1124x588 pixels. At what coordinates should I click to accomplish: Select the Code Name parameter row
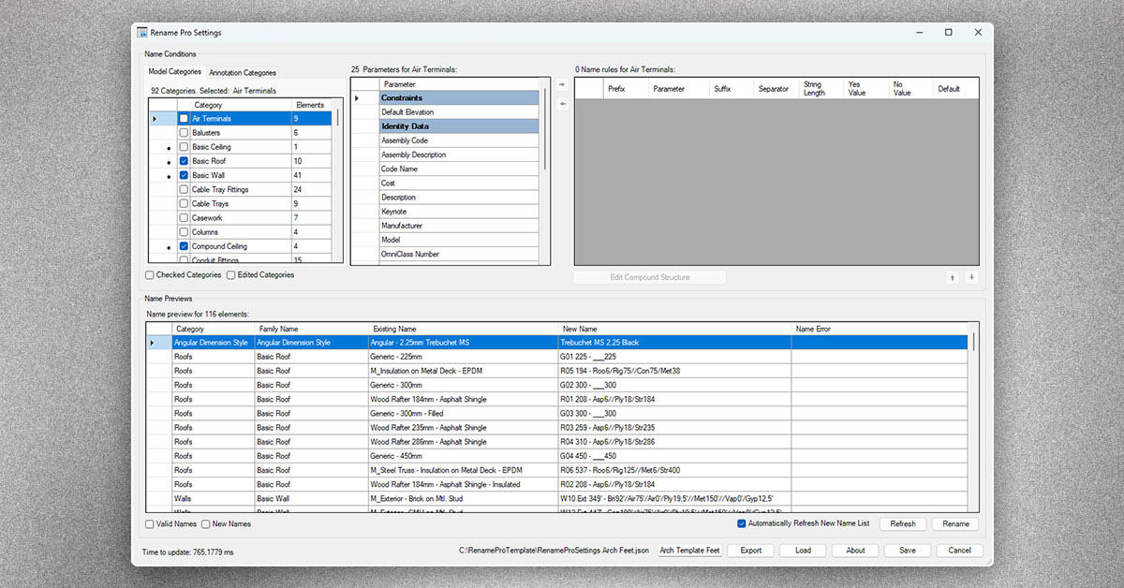(x=446, y=169)
